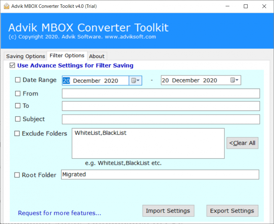Image resolution: width=274 pixels, height=224 pixels.
Task: Tick the From filter checkbox
Action: tap(18, 94)
